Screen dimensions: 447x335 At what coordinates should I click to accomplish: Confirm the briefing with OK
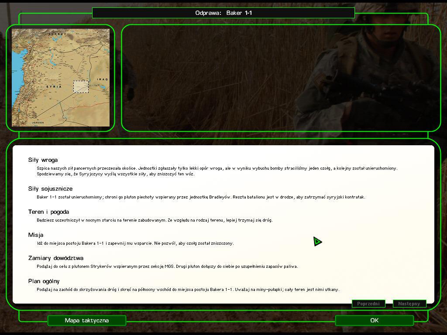tap(374, 321)
